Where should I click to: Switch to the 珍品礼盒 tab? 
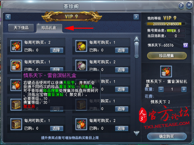click(49, 28)
